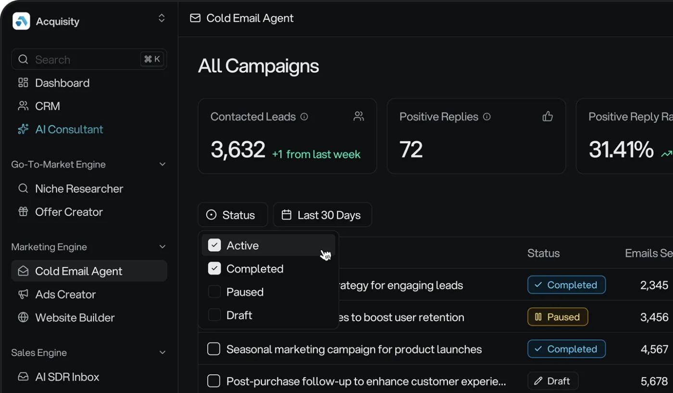
Task: Click the Draft badge on the post-purchase campaign
Action: (552, 381)
